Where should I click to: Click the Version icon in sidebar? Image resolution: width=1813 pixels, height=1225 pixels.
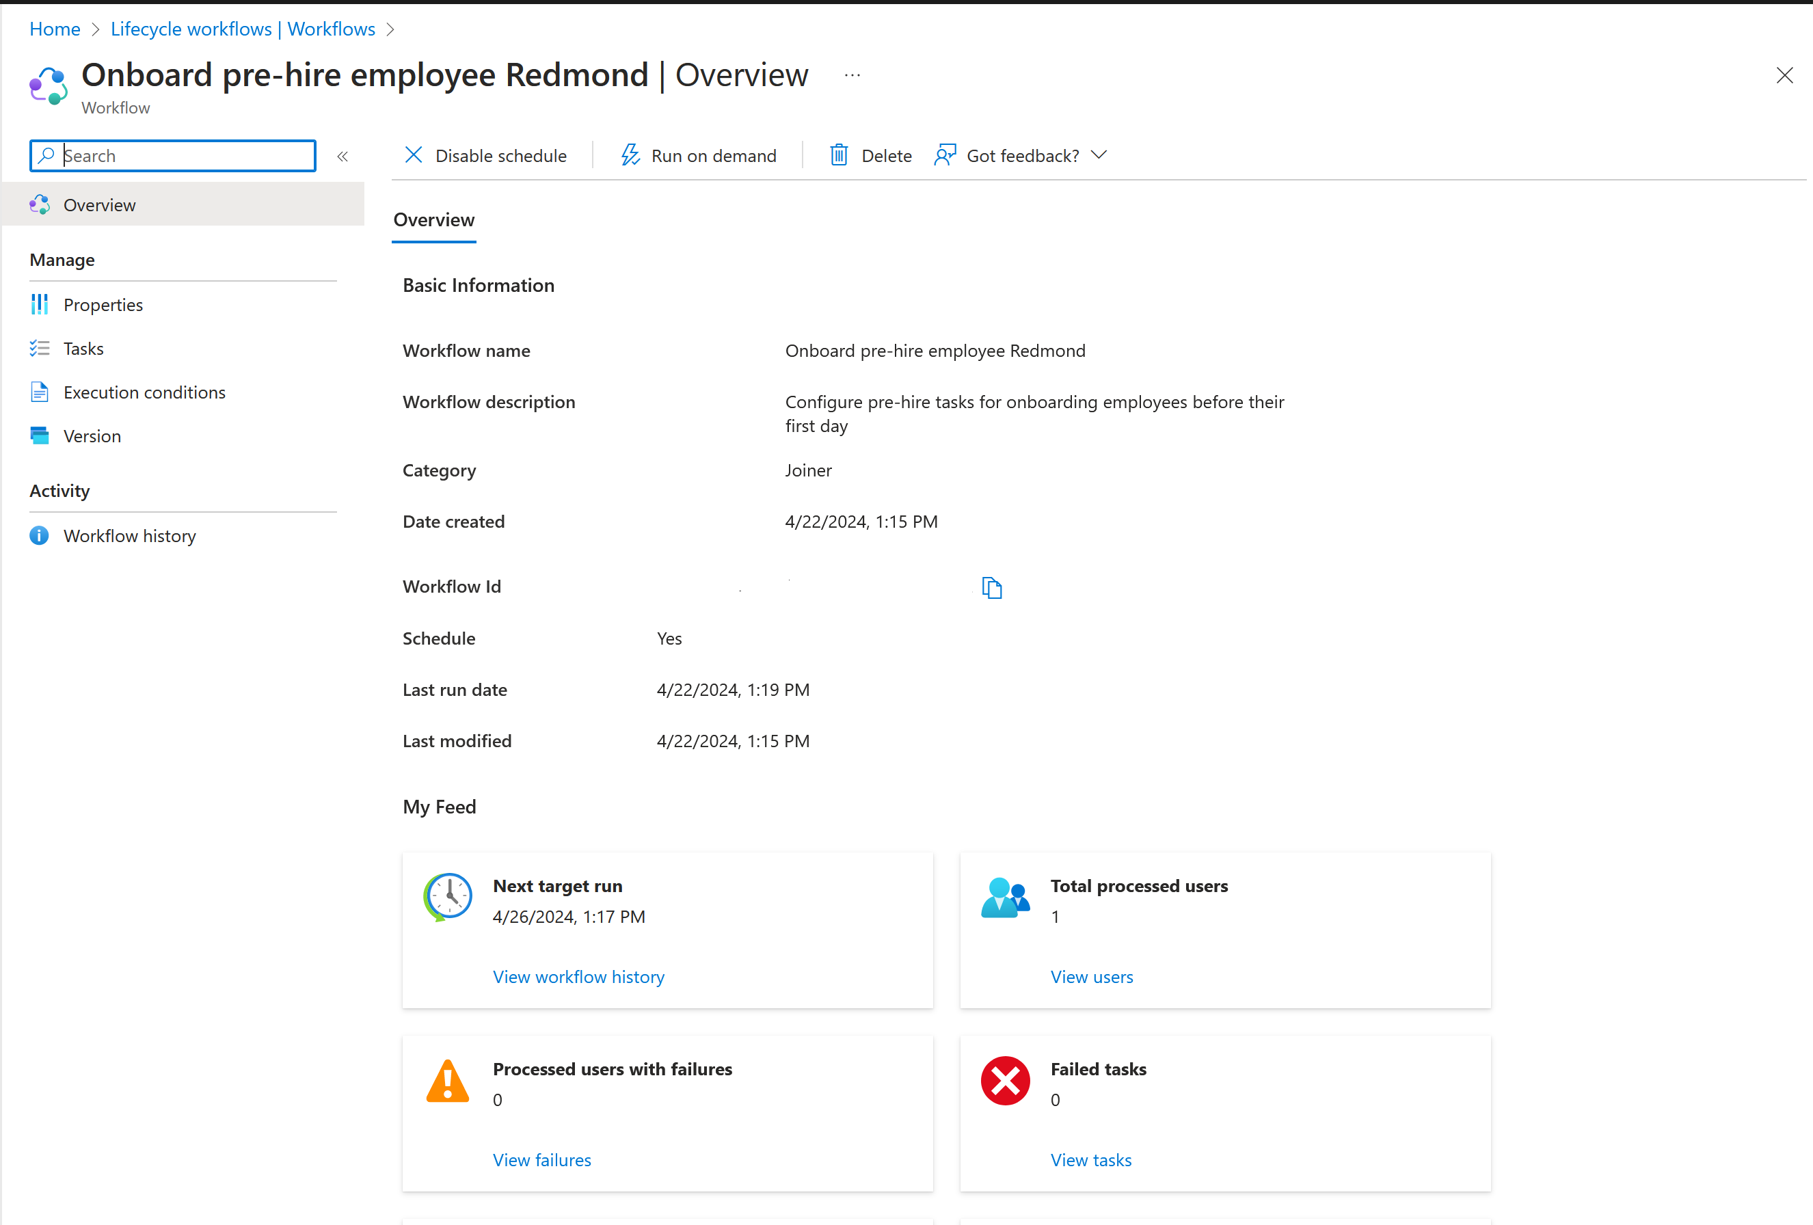[x=40, y=435]
